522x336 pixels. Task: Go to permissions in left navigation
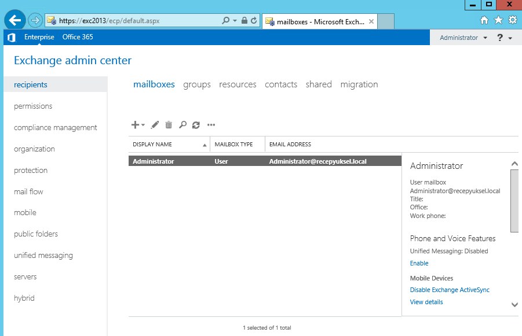click(33, 106)
